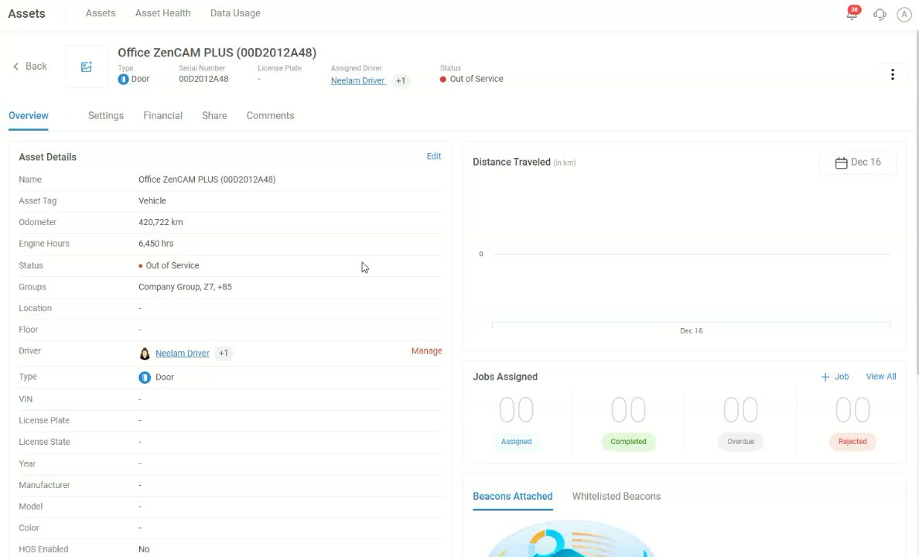Open the Dec 16 date picker
Screen dimensions: 919x557
[857, 162]
